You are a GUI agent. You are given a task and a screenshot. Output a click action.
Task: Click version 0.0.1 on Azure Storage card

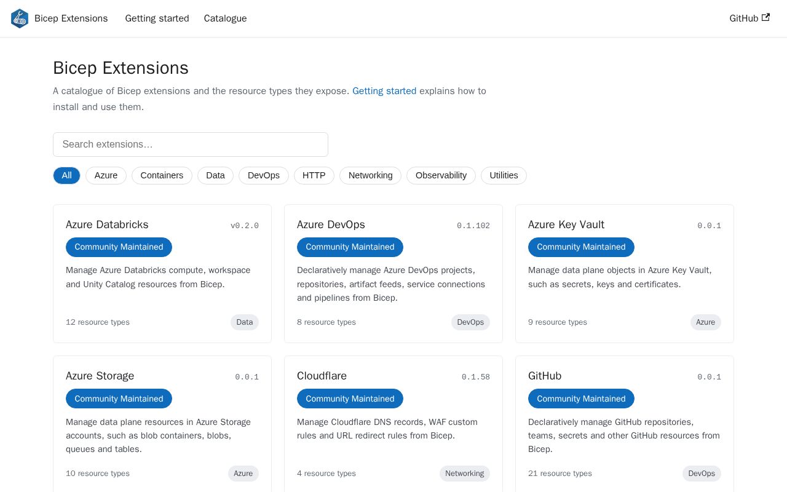point(247,377)
